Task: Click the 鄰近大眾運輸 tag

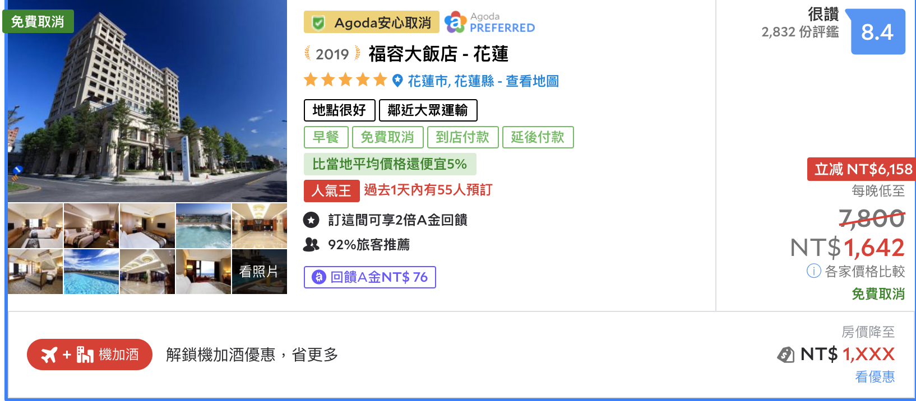Action: [428, 110]
